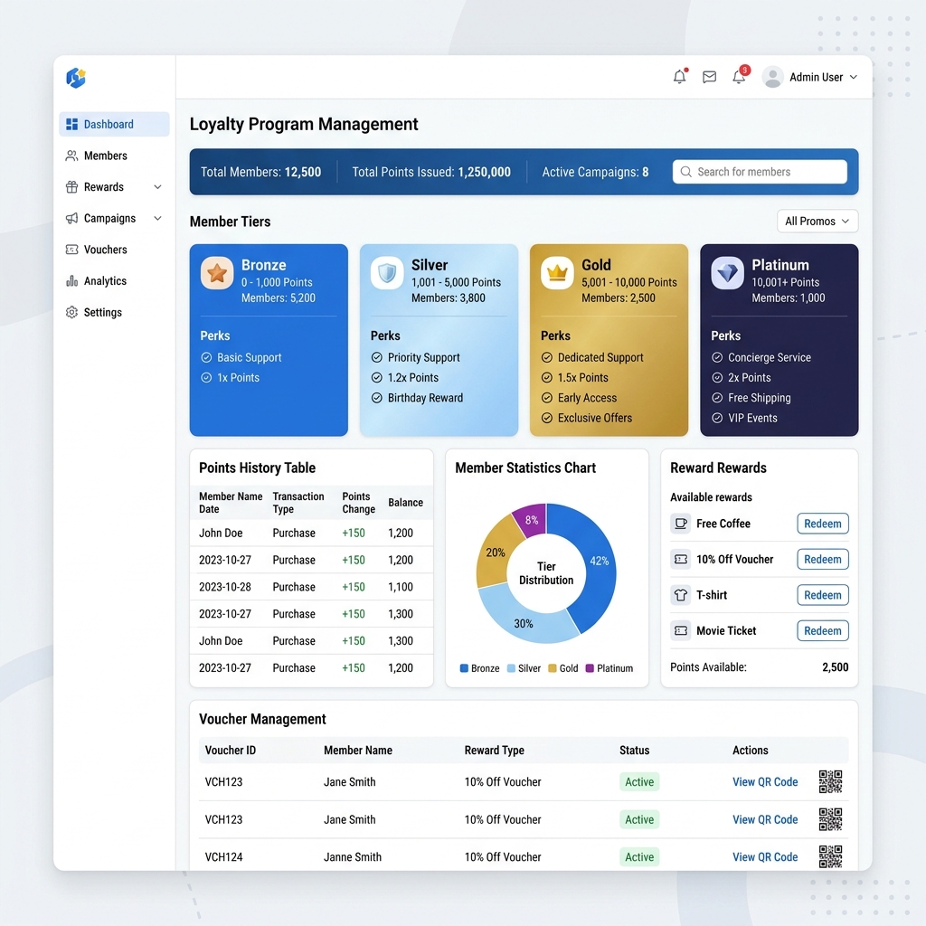Click the Silver legend swatch in chart
The height and width of the screenshot is (926, 926).
[511, 668]
